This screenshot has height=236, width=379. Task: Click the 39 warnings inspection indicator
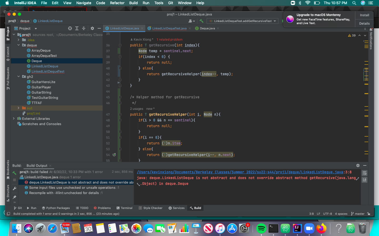(x=352, y=35)
